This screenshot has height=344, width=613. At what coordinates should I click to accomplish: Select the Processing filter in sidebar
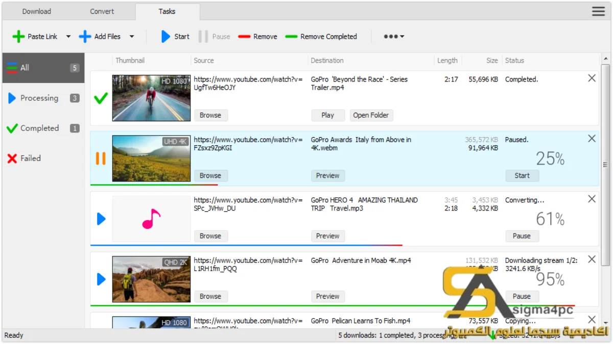click(43, 98)
